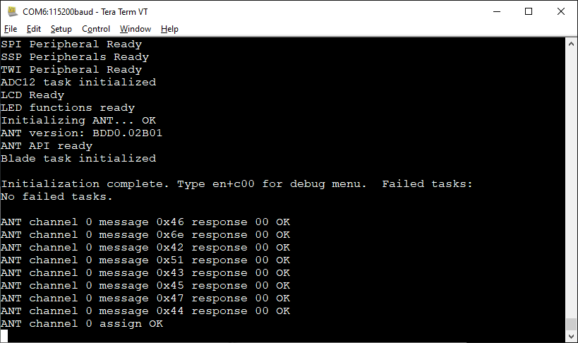This screenshot has height=343, width=578.
Task: Click the vertical scrollbar thumb
Action: tap(571, 325)
